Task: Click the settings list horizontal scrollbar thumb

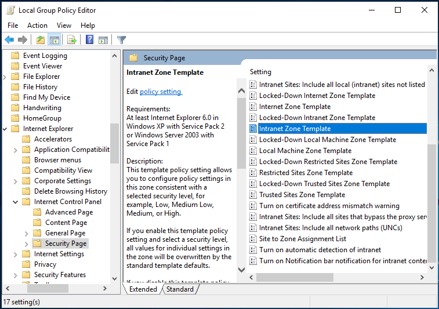Action: 295,277
